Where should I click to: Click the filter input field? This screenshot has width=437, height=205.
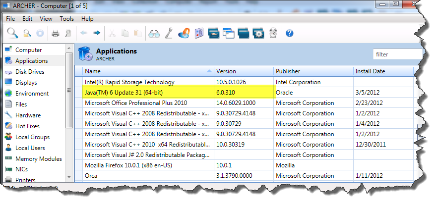click(x=398, y=54)
